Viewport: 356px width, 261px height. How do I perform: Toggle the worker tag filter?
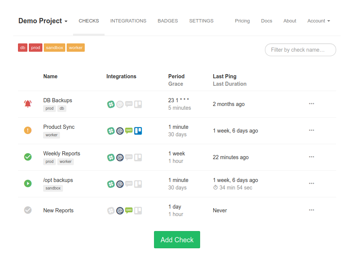click(x=76, y=48)
